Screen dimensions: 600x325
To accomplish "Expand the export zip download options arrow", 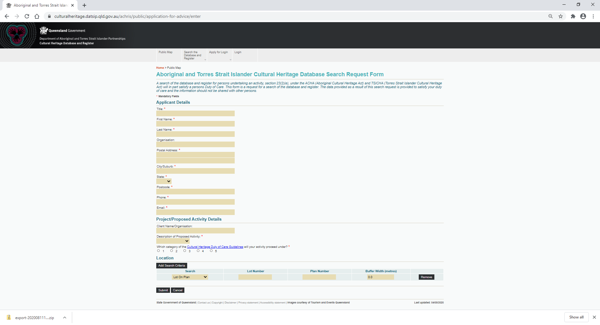I will 65,317.
